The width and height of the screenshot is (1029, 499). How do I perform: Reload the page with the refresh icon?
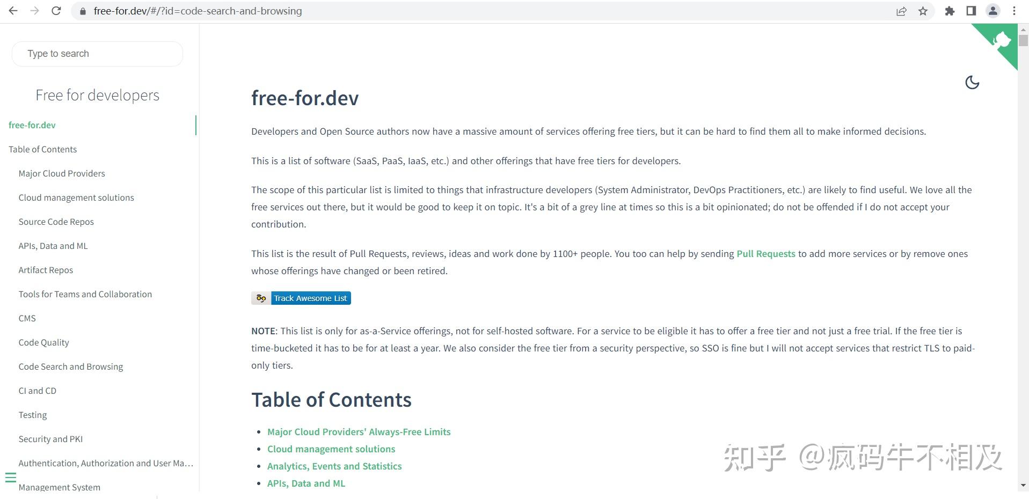(56, 11)
